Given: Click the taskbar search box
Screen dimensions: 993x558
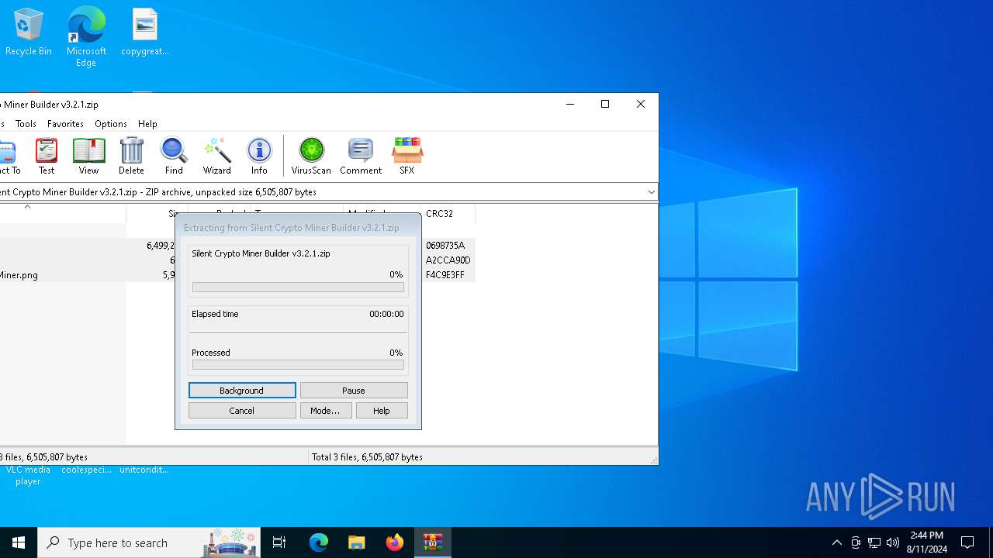Looking at the screenshot, I should (x=149, y=542).
